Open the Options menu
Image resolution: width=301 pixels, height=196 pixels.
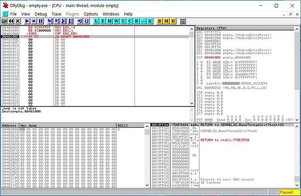91,14
